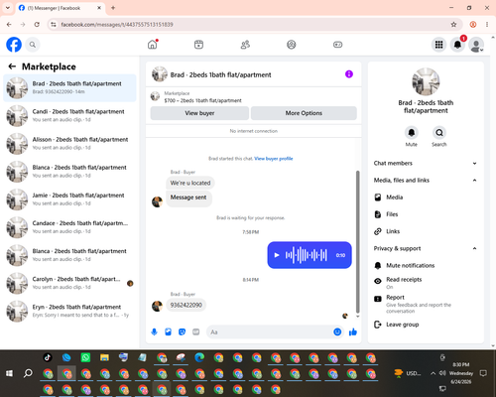
Task: Open File Explorer from taskbar
Action: (x=104, y=357)
